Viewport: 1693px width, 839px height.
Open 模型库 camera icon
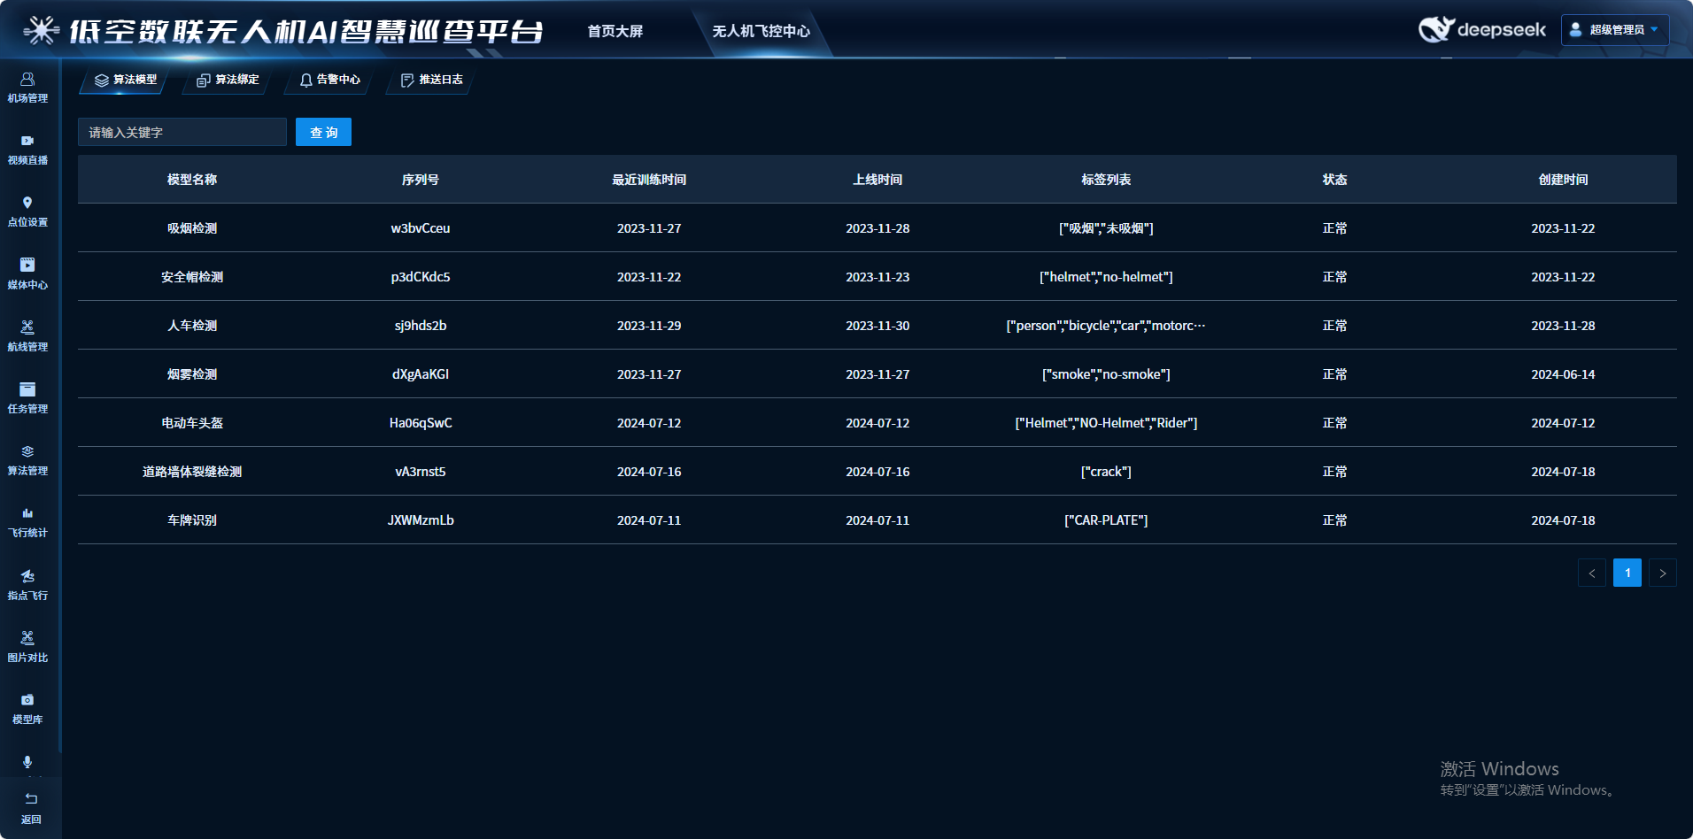tap(27, 700)
